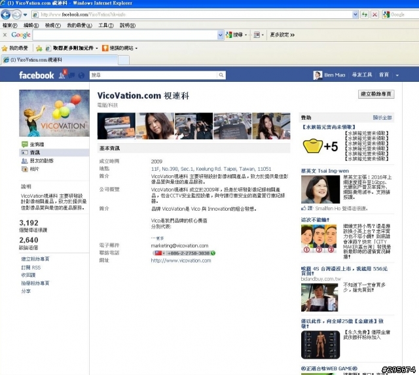Open first product box photo thumbnail
The image size is (419, 375).
click(117, 126)
